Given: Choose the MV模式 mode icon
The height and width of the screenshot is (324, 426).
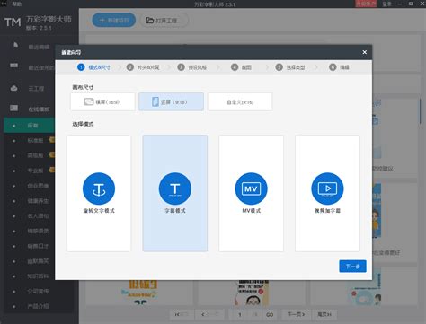Looking at the screenshot, I should 251,188.
